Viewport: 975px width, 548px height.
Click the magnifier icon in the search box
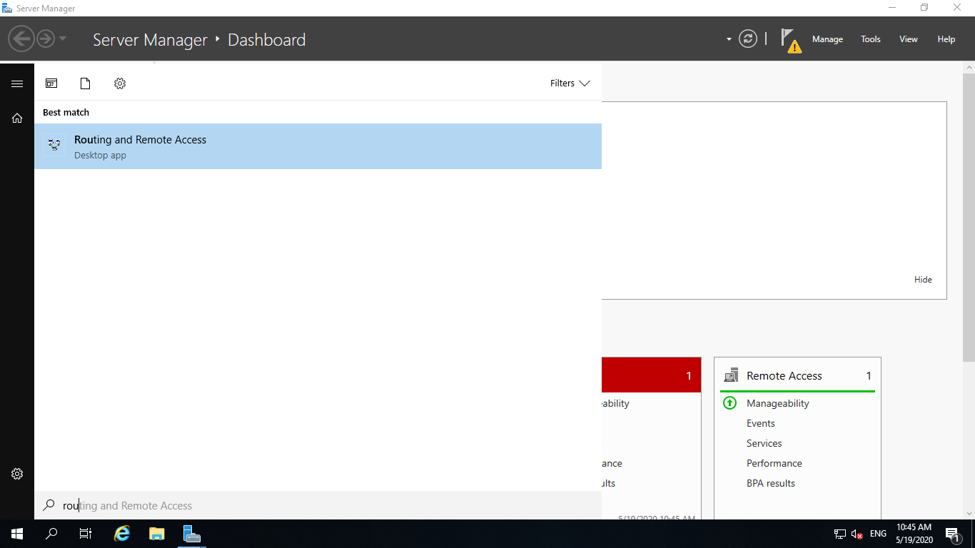point(49,505)
